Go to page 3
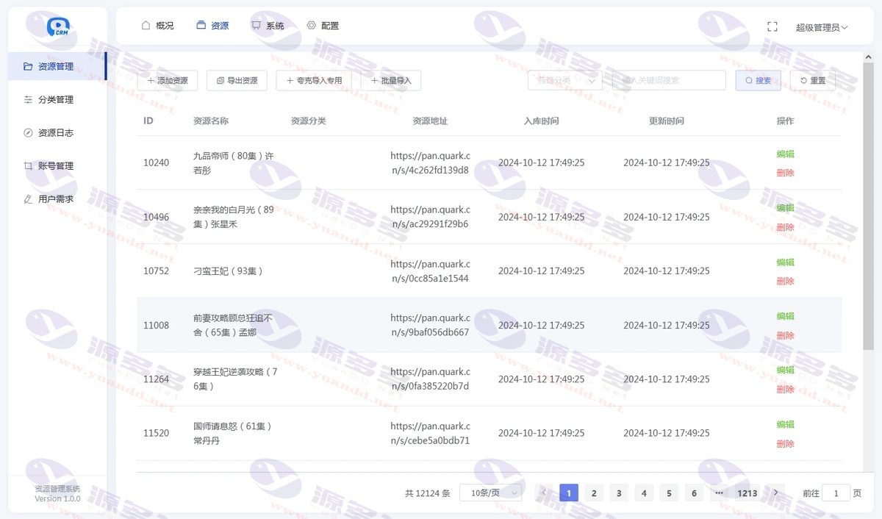 click(619, 493)
